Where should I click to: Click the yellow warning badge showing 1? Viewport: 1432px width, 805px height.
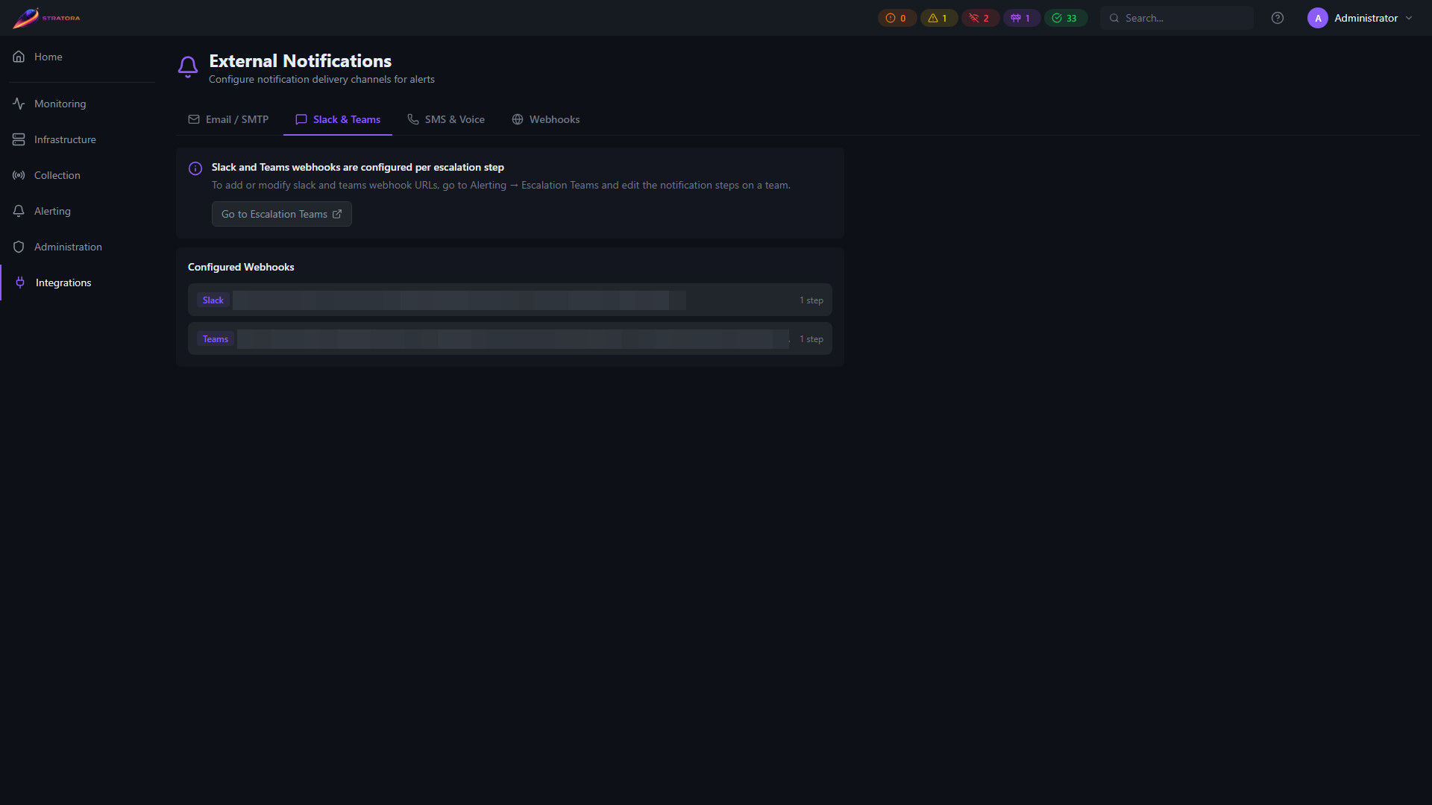(x=938, y=18)
